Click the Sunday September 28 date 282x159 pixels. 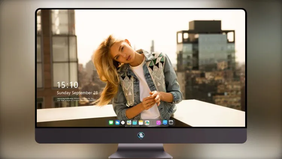point(77,93)
